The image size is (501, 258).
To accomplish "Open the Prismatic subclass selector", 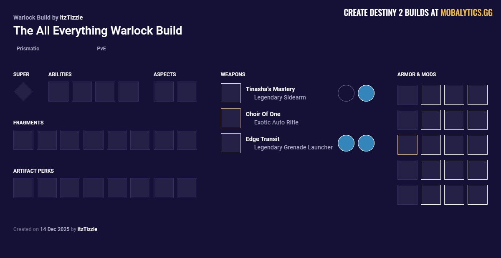I will pyautogui.click(x=28, y=49).
